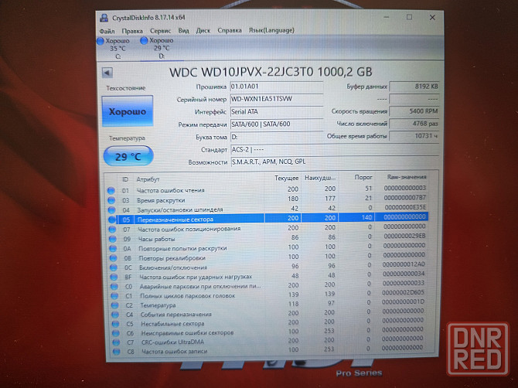
Task: Click status icon for CRC-ошибки UltraDMA
Action: pyautogui.click(x=116, y=342)
